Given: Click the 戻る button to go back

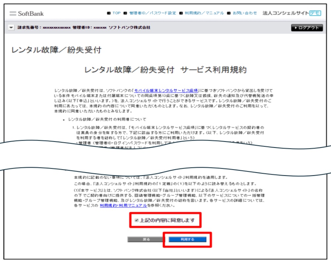Looking at the screenshot, I should click(146, 239).
